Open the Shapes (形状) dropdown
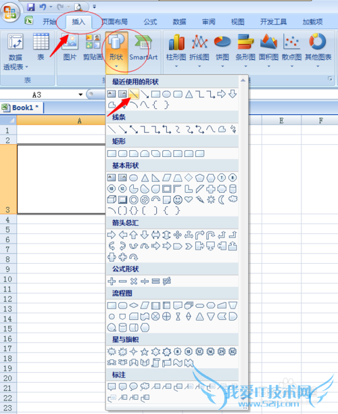The height and width of the screenshot is (414, 338). [x=116, y=51]
